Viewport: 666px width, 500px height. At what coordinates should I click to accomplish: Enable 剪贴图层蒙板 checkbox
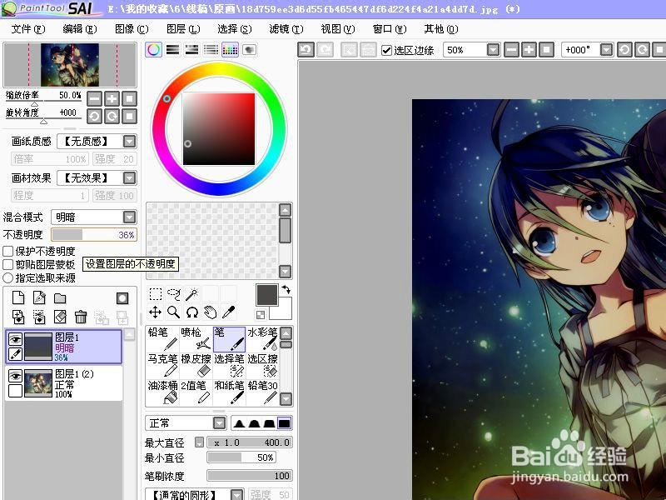click(x=8, y=264)
